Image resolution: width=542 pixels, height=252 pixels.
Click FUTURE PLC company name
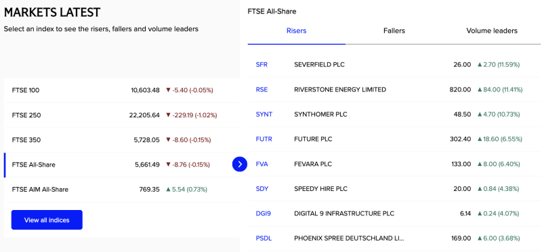[313, 139]
